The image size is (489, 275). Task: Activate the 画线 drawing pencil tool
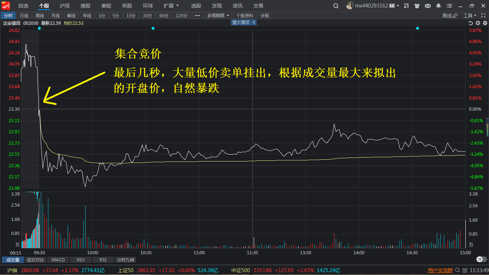coord(451,15)
